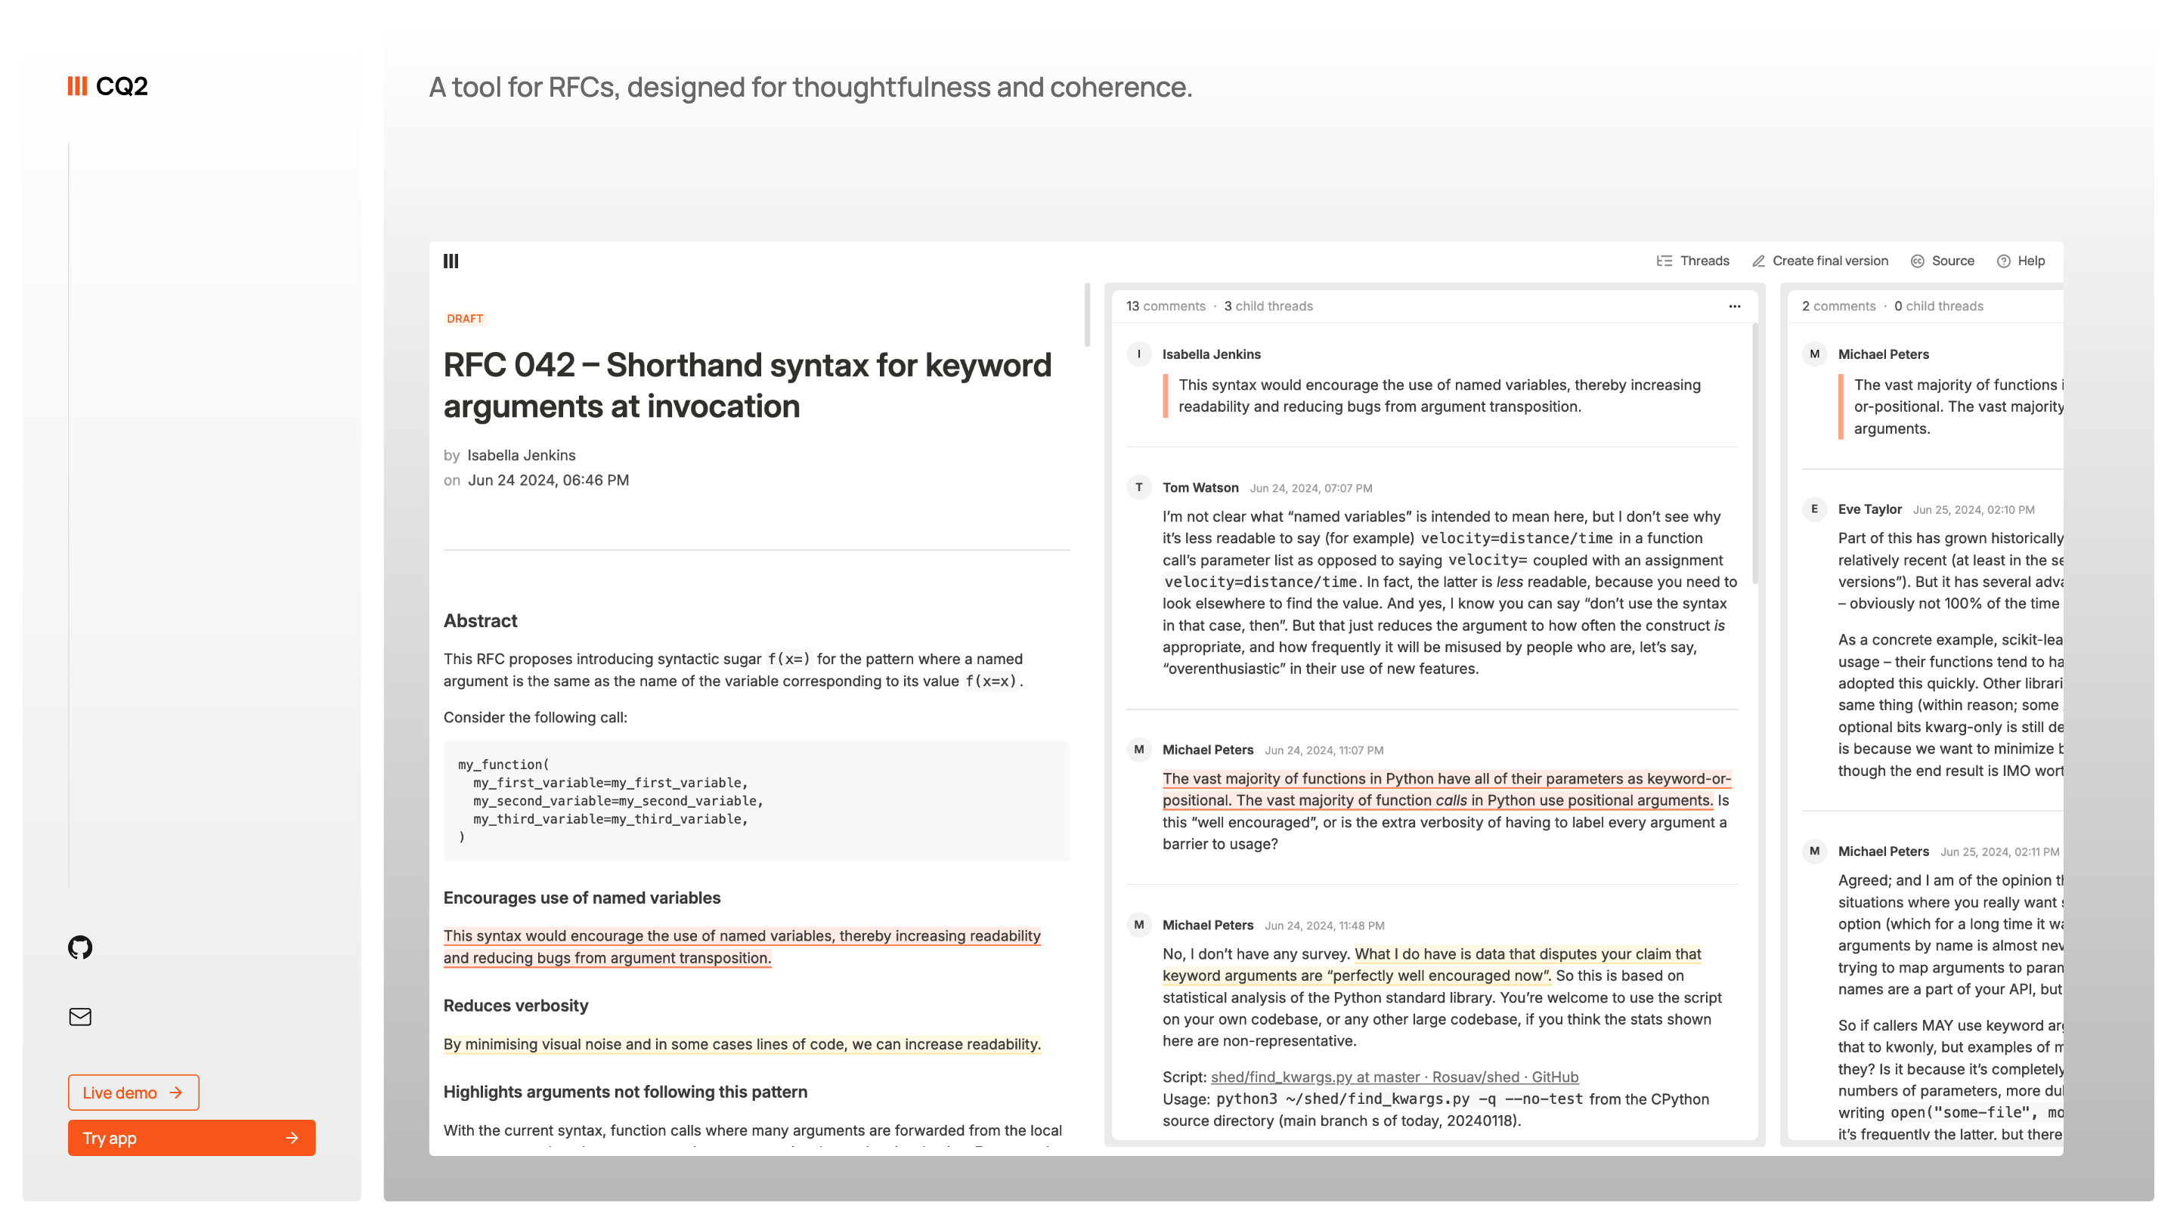Open the Help menu item
2177x1224 pixels.
(2021, 261)
